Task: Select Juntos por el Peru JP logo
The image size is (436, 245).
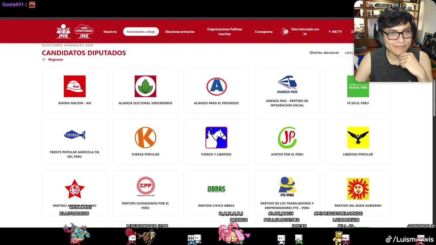Action: [287, 137]
